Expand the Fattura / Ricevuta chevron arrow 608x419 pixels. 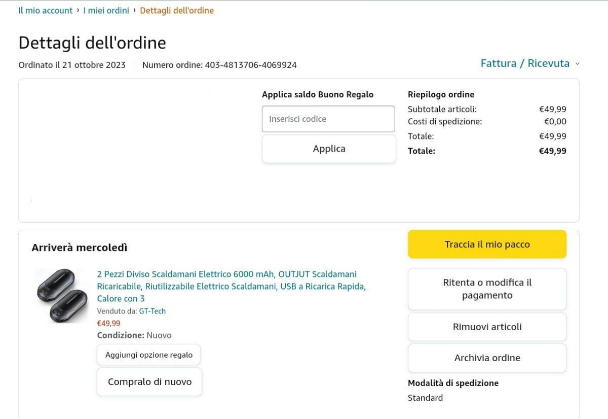click(577, 64)
